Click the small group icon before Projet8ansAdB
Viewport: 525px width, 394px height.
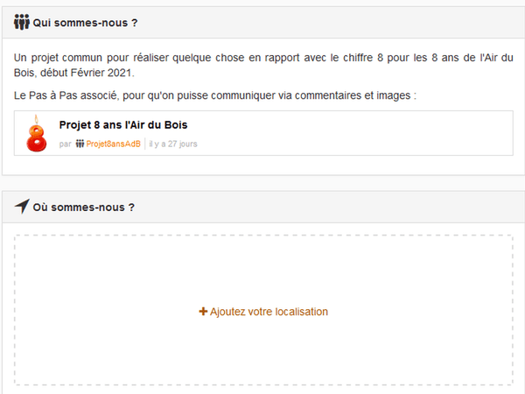[80, 144]
